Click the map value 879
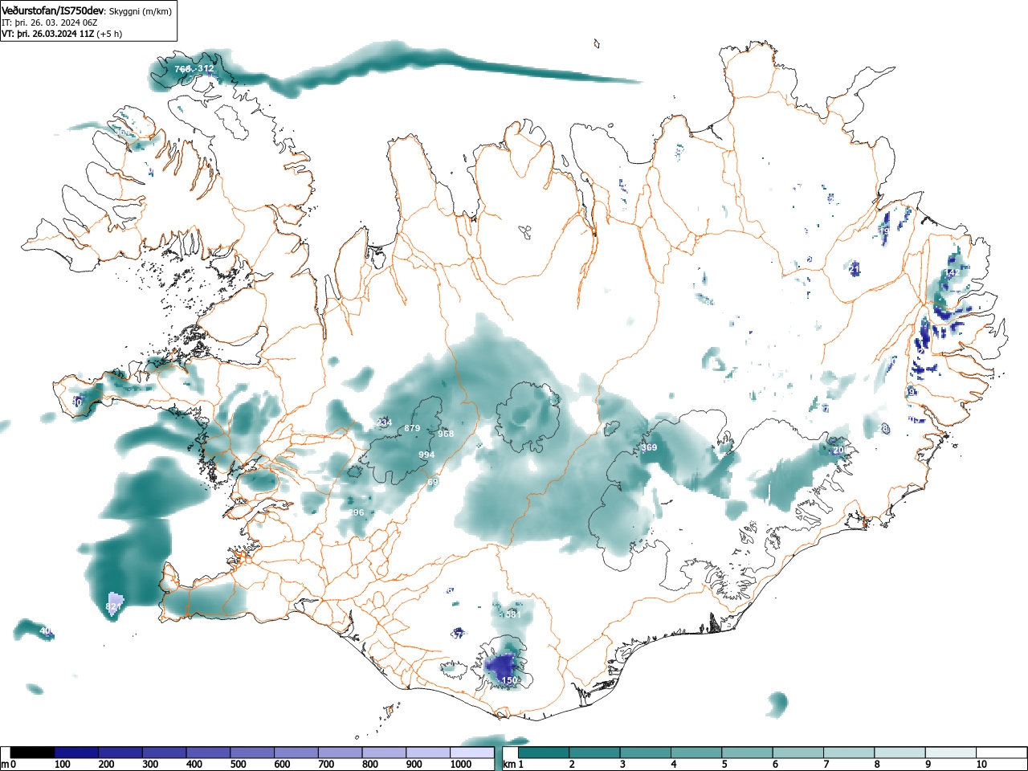The height and width of the screenshot is (771, 1028). (x=412, y=428)
